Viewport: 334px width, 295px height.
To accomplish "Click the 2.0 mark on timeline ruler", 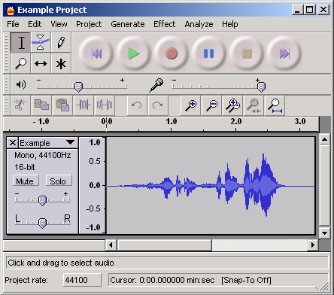I will click(x=236, y=121).
